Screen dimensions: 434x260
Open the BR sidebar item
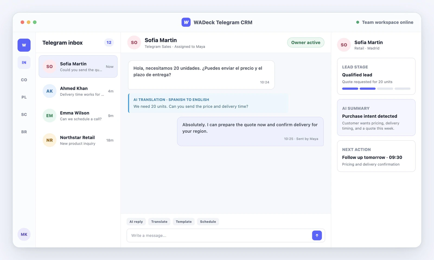24,132
